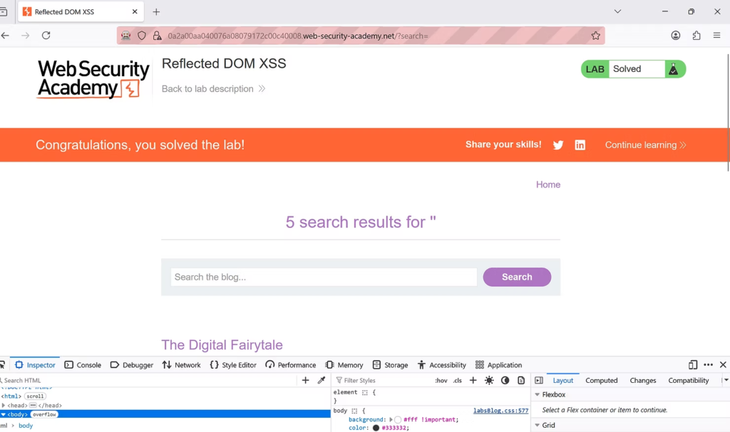730x432 pixels.
Task: Close the developer tools panel
Action: point(723,365)
